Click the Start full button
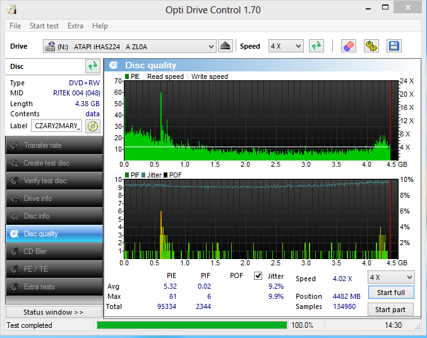The height and width of the screenshot is (338, 427). (390, 293)
